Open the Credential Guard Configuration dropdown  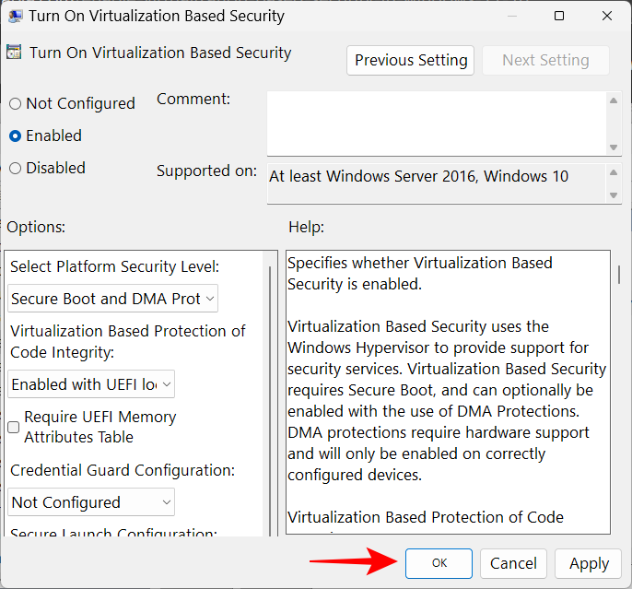(x=91, y=502)
